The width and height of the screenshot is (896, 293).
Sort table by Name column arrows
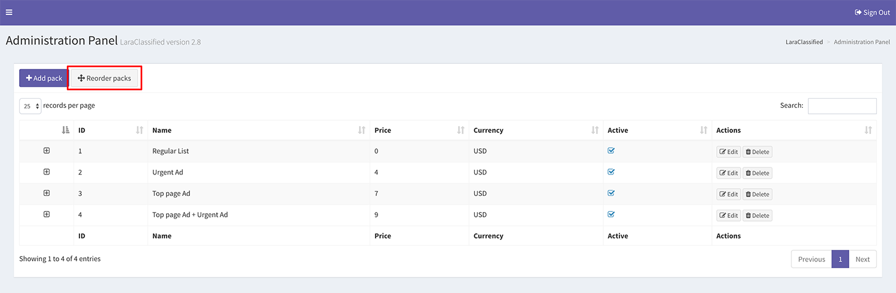pos(361,130)
